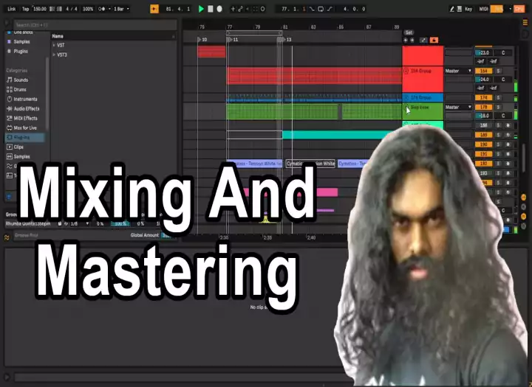Open the 1/8 groove base dropdown
This screenshot has height=387, width=532.
tap(80, 224)
